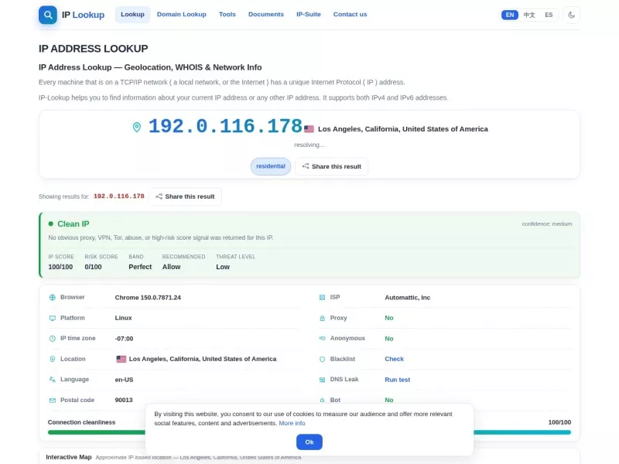Click the postal code 90013 value
The height and width of the screenshot is (464, 619).
(124, 400)
